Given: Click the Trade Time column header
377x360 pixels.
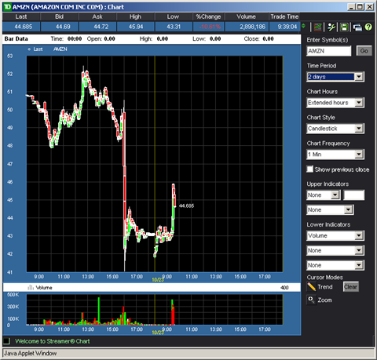Looking at the screenshot, I should (x=284, y=16).
